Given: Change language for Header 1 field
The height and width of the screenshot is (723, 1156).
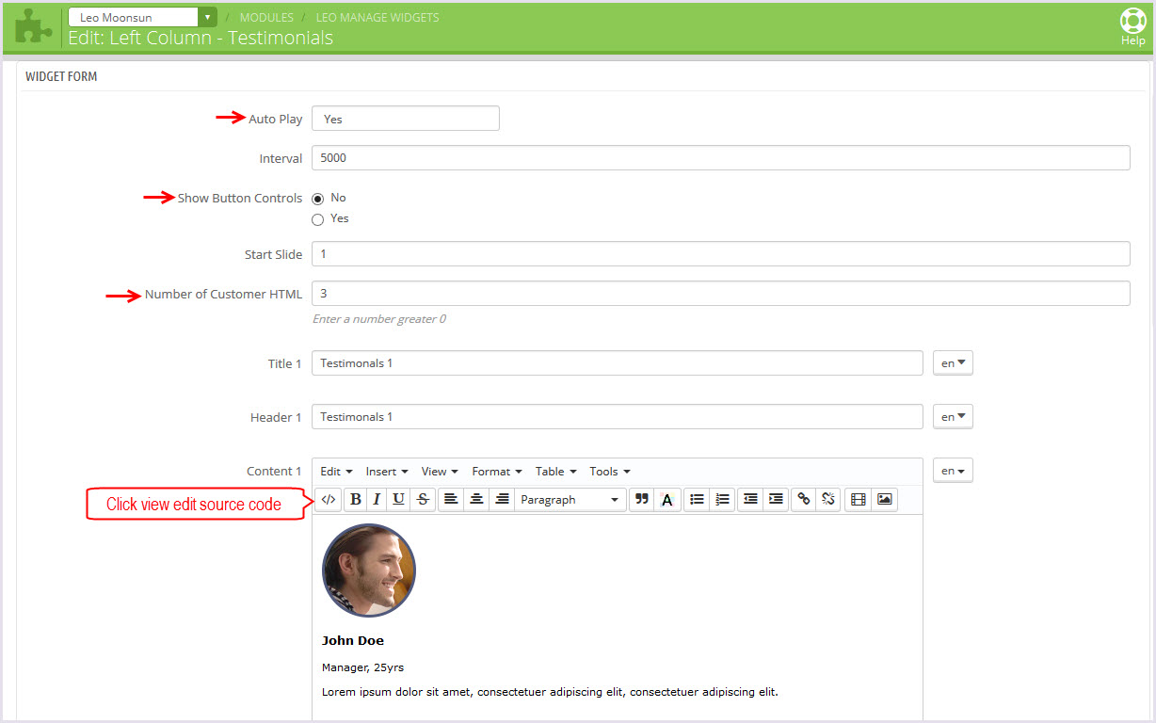Looking at the screenshot, I should [953, 417].
